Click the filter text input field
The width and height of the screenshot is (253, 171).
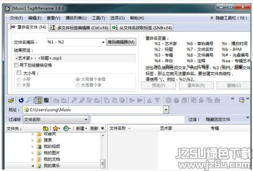point(138,119)
